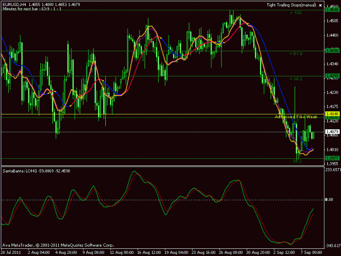Click the '- 38.2' Fibonacci level label

click(296, 161)
